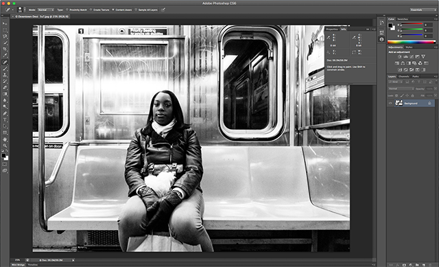
Task: Toggle lock image pixels
Action: [x=402, y=96]
